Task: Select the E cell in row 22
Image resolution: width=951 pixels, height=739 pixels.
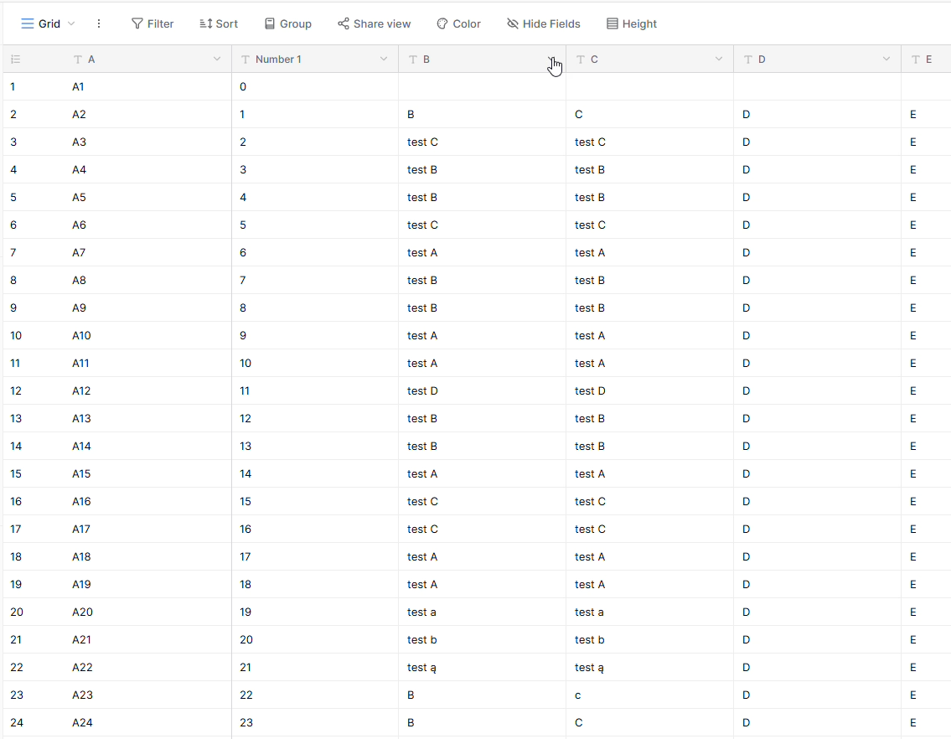Action: point(926,668)
